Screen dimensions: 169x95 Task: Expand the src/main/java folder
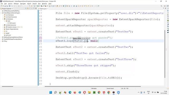coord(3,15)
